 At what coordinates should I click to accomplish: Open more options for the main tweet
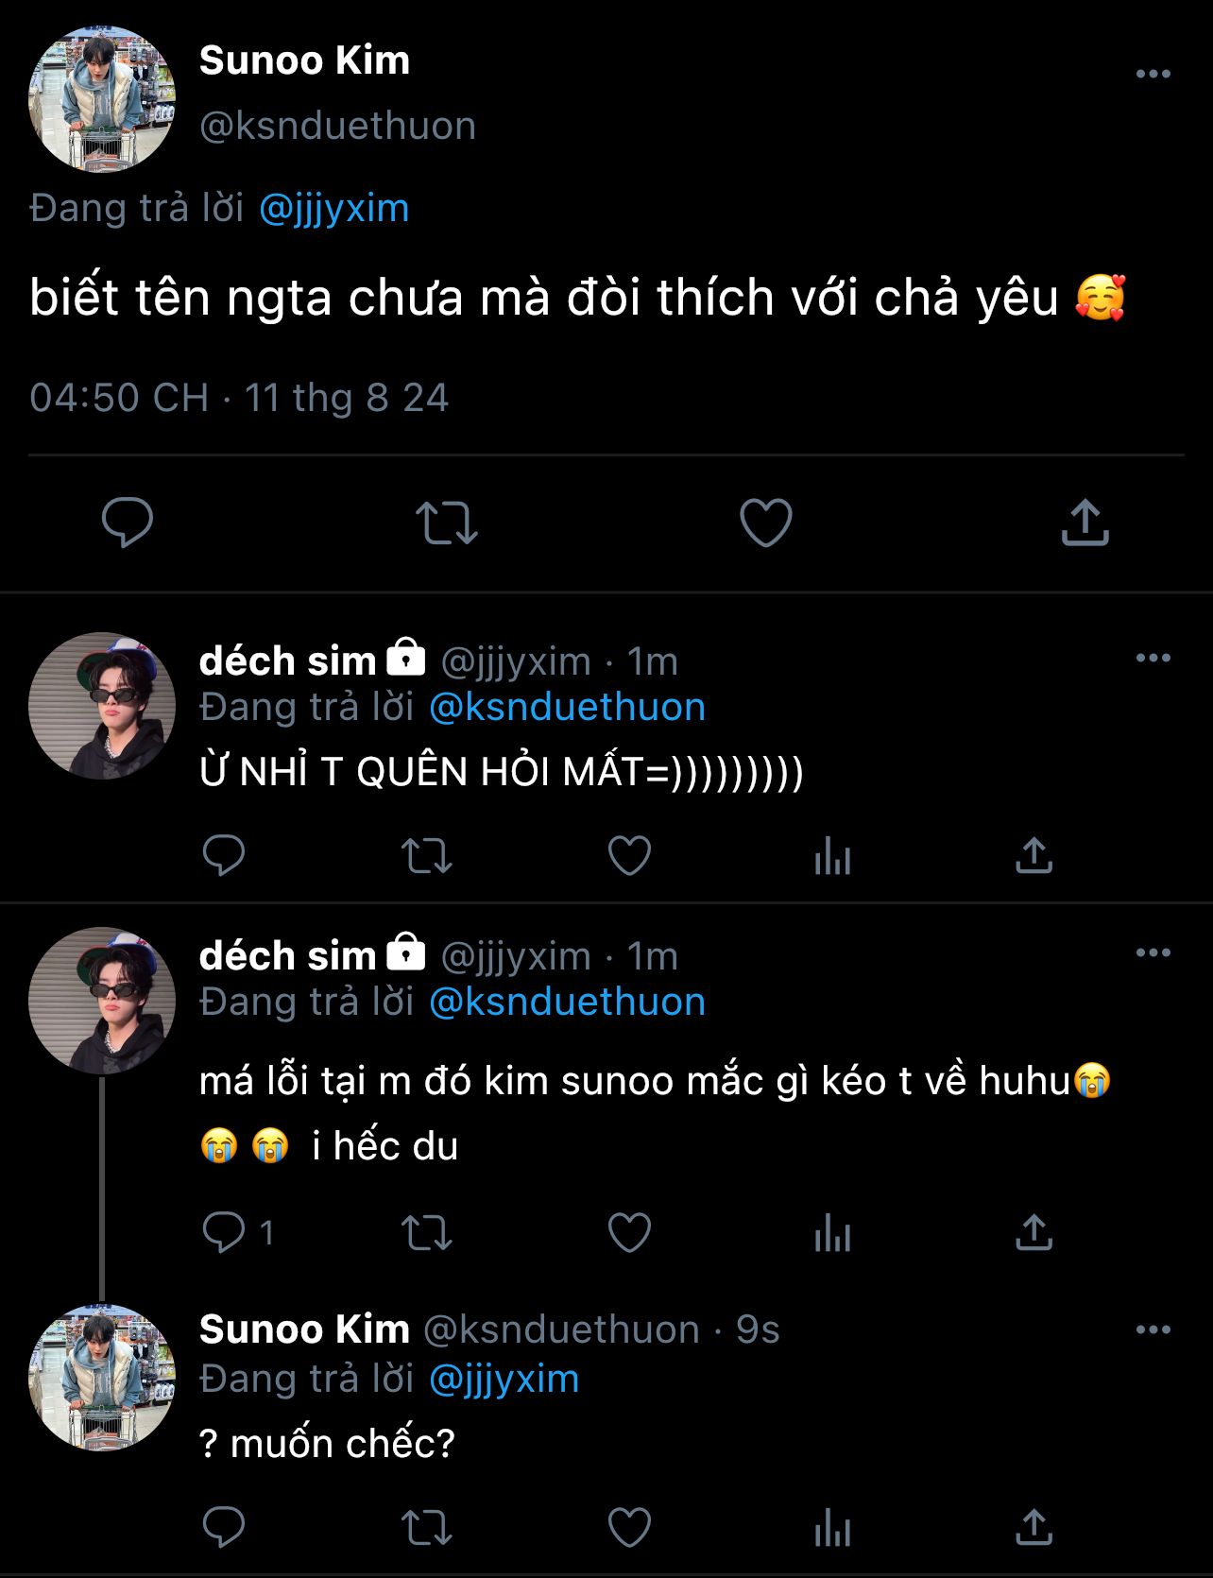coord(1153,74)
